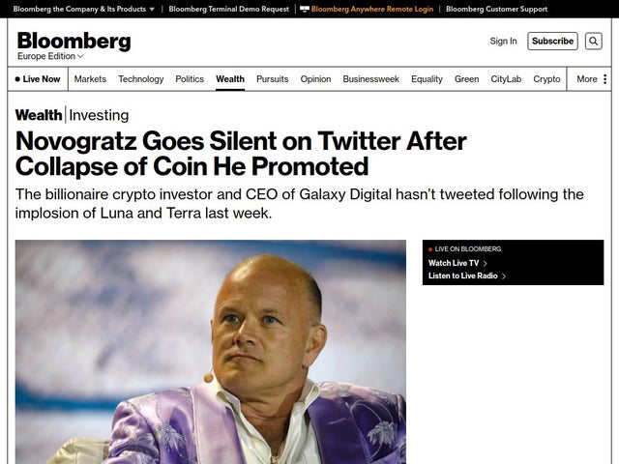
Task: Go to the Technology section
Action: (x=141, y=79)
